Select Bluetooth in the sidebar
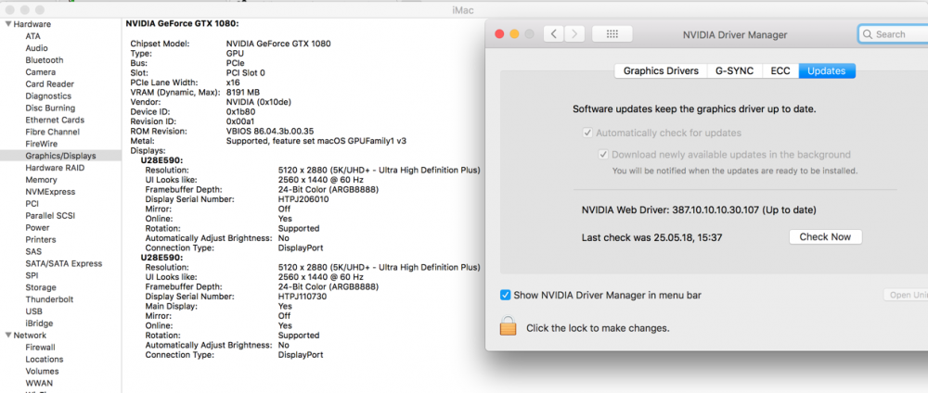The height and width of the screenshot is (393, 928). point(45,60)
